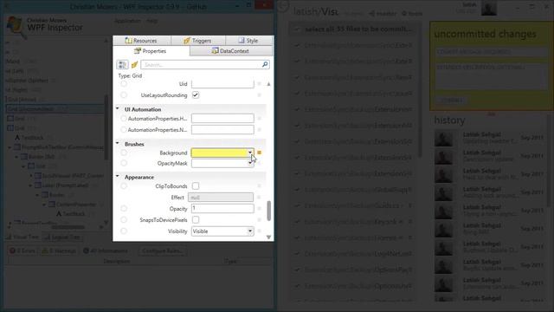Screen dimensions: 554x312
Task: Click the uncommitted changes heading in GitHub
Action: (x=485, y=34)
